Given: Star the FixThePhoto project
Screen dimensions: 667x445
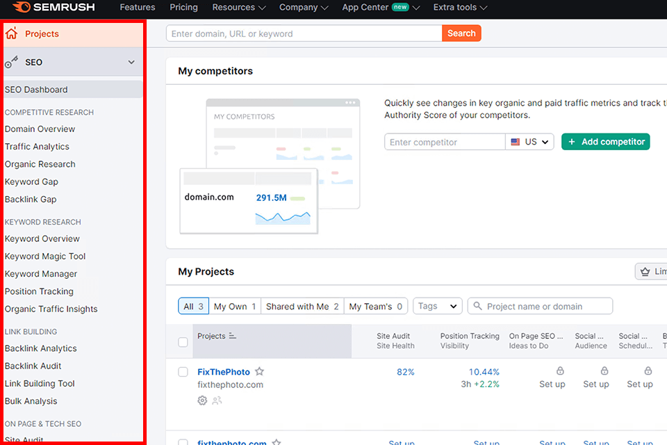Looking at the screenshot, I should pos(259,371).
